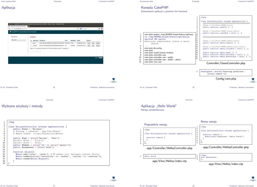This screenshot has width=257, height=187.
Task: Sort by the Password column header
Action: point(42,40)
